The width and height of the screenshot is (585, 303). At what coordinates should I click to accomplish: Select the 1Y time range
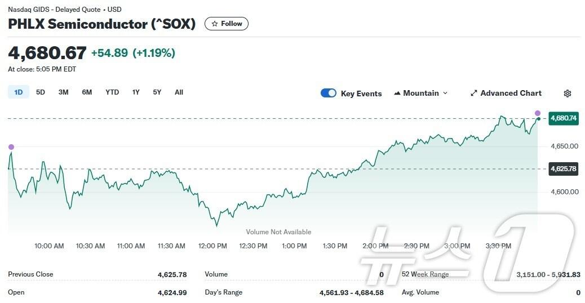tap(136, 92)
